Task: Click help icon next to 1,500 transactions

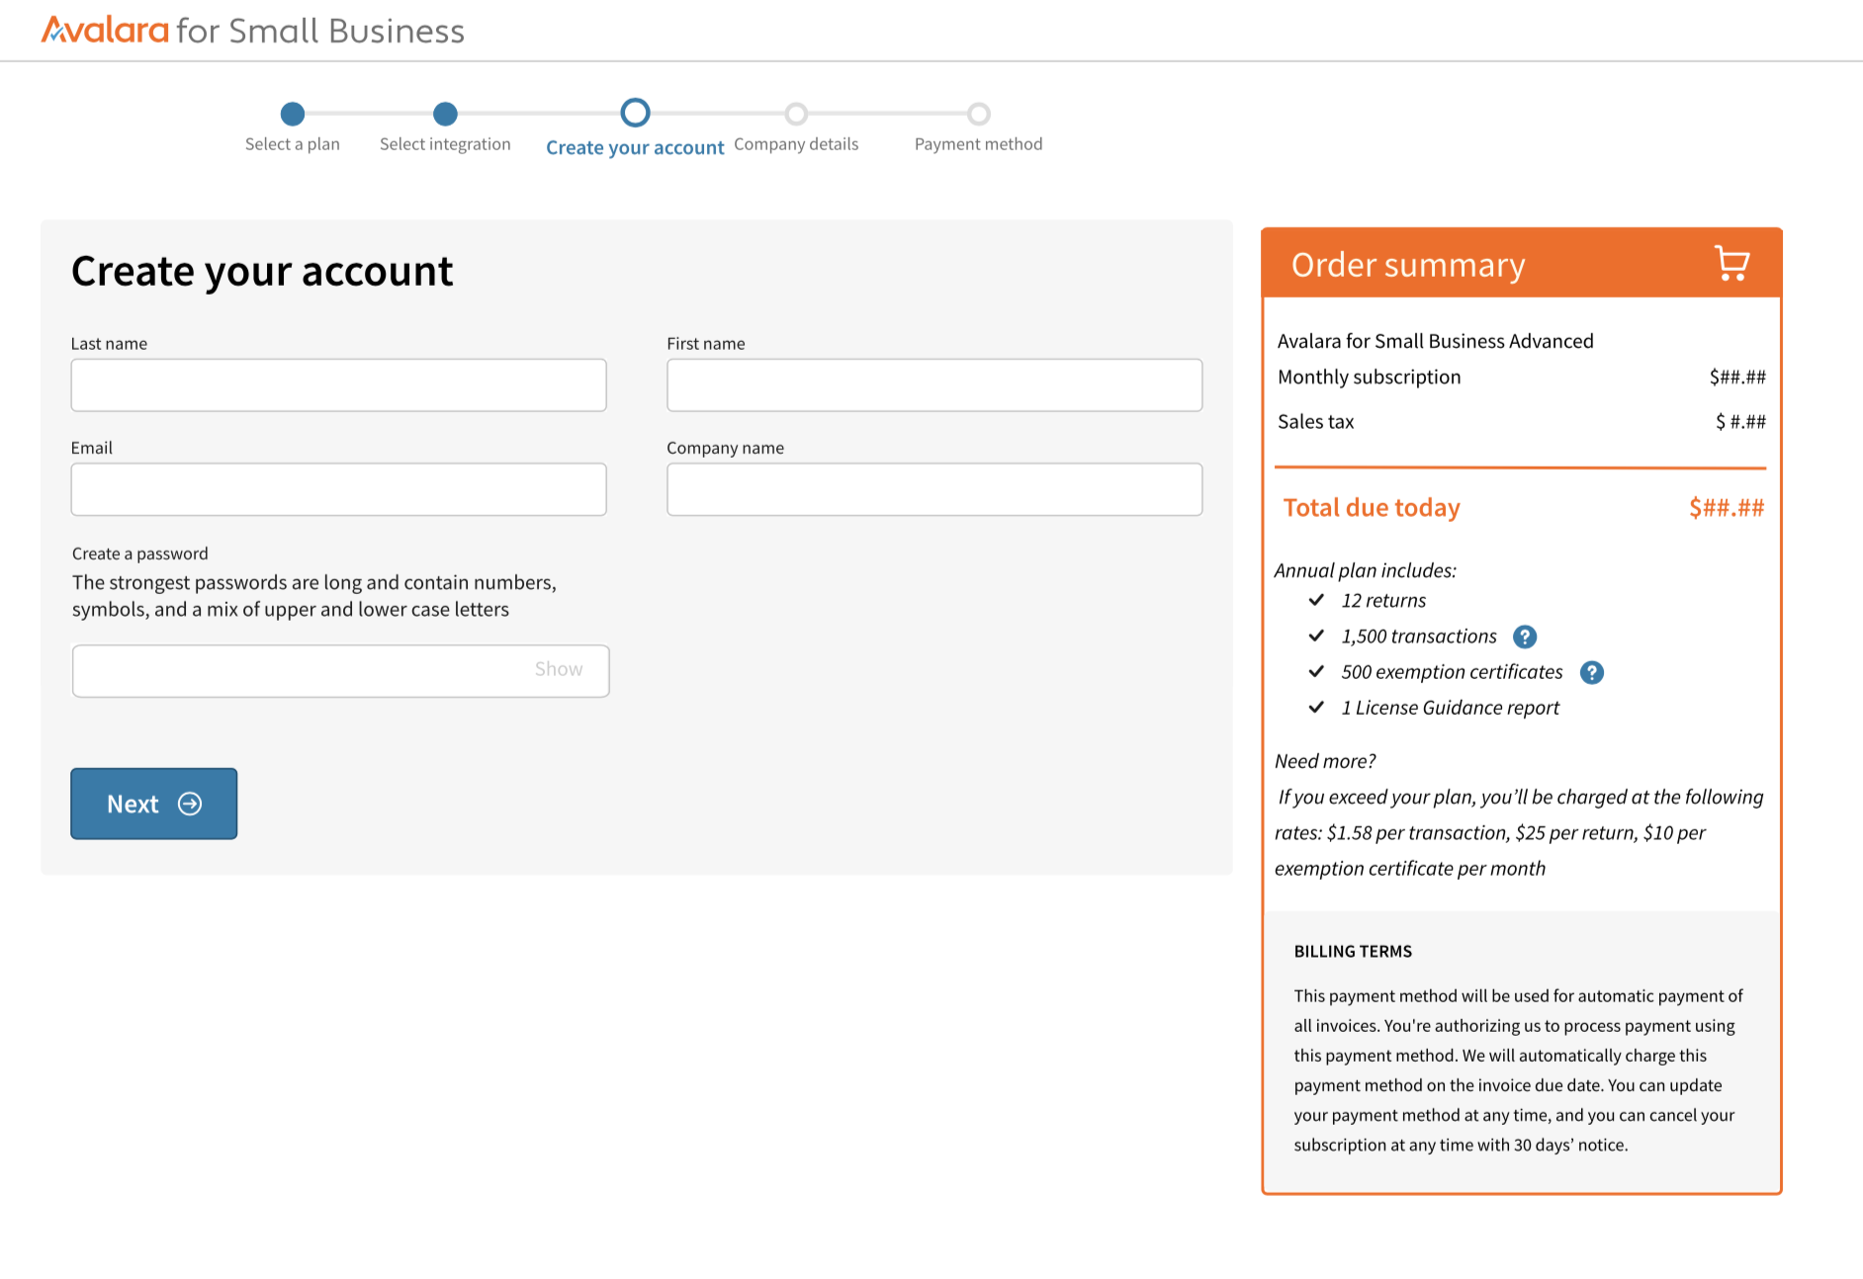Action: (1525, 637)
